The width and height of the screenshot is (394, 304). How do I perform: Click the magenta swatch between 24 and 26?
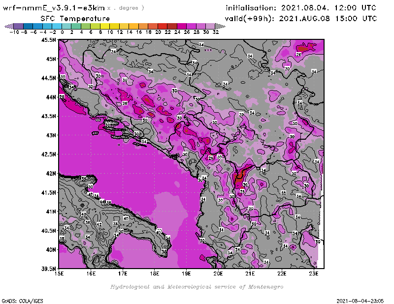(x=181, y=26)
